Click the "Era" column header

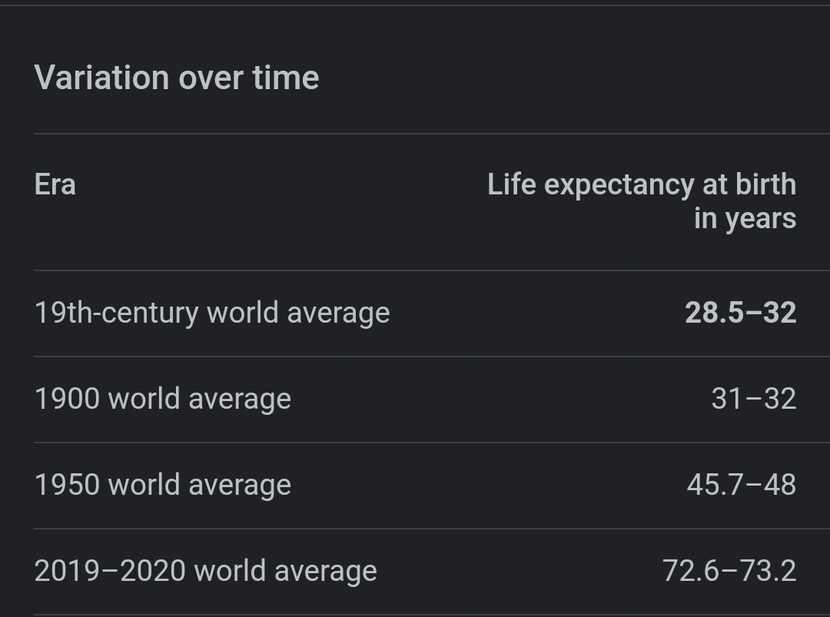55,185
